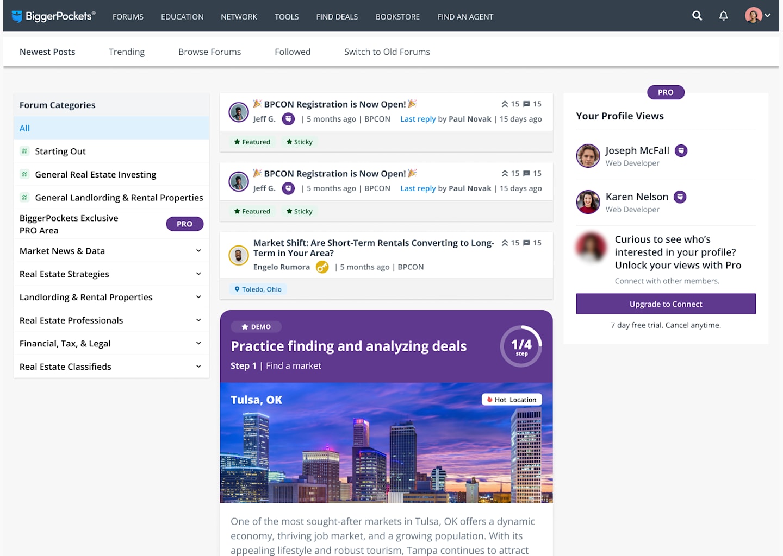Screen dimensions: 783x556
Task: Click the icon beside Starting Out
Action: (24, 151)
